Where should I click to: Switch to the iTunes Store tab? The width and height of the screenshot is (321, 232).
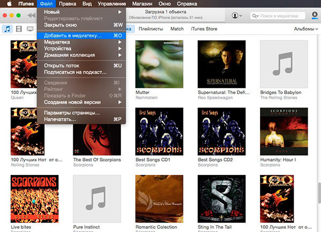[x=204, y=29]
